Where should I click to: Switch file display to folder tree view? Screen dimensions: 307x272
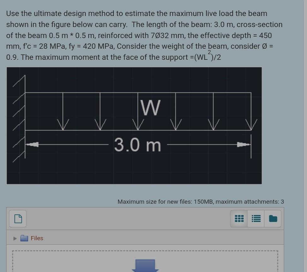click(x=272, y=218)
